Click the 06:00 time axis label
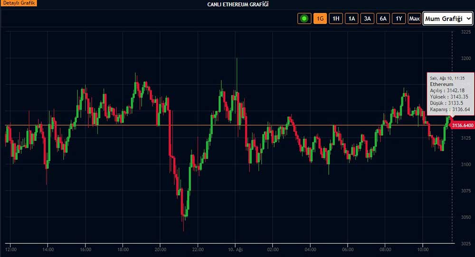This screenshot has width=475, height=257. (x=348, y=250)
